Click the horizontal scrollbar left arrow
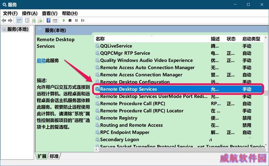269x166 pixels. [x=96, y=150]
